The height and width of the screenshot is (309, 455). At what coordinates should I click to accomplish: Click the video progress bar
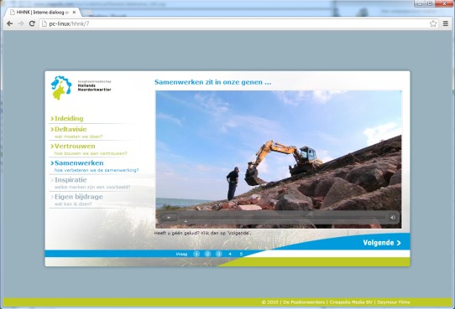[x=283, y=217]
